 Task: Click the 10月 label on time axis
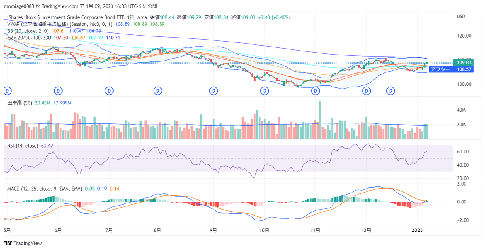coord(264,230)
